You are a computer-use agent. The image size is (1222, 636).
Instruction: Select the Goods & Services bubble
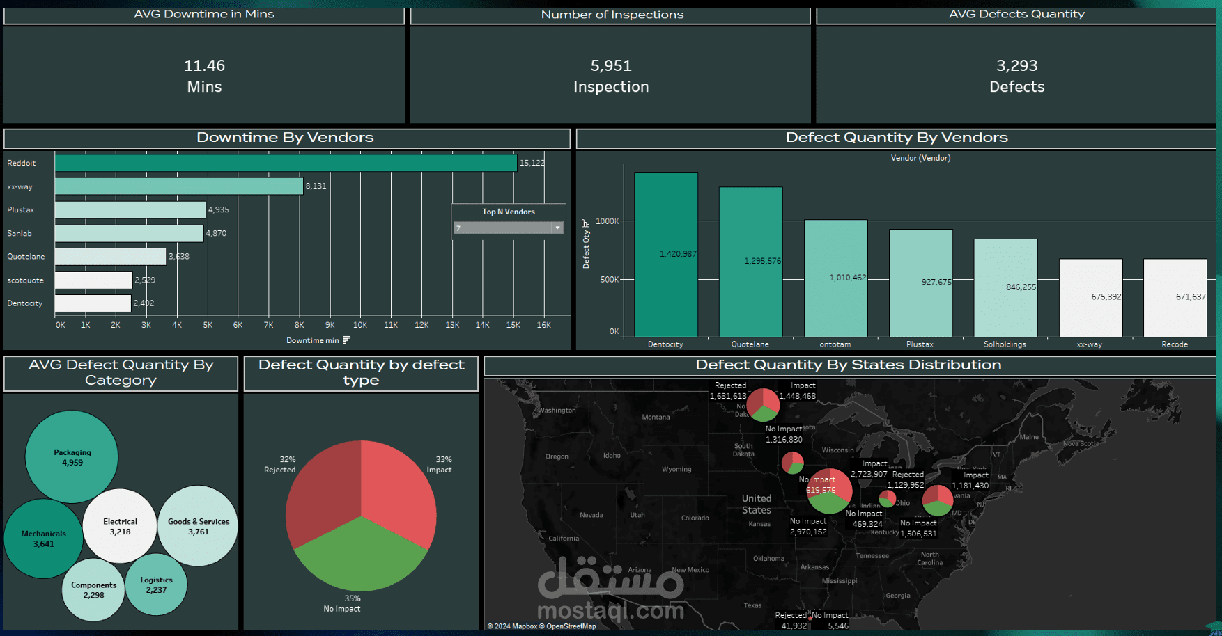[198, 526]
